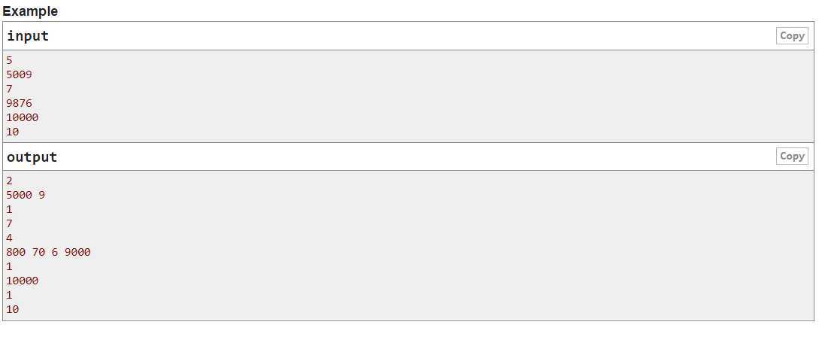
Task: Select "10000" in the output block
Action: pos(22,281)
